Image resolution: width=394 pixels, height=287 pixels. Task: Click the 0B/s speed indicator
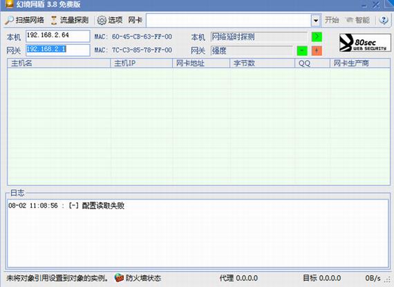tap(373, 278)
